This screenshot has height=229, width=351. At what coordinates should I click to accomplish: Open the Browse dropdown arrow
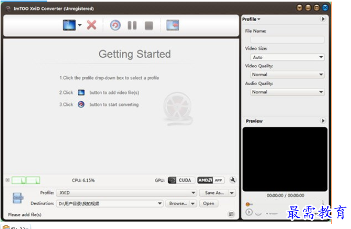[193, 204]
